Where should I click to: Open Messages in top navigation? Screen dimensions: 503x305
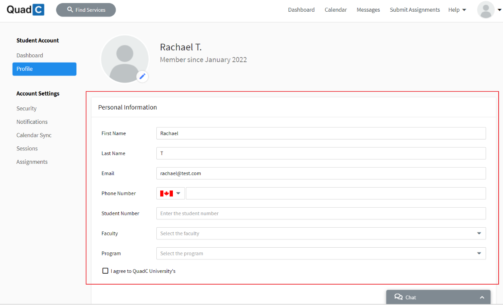pos(368,10)
